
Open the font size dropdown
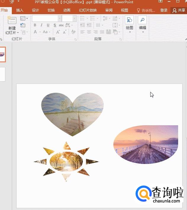point(74,19)
